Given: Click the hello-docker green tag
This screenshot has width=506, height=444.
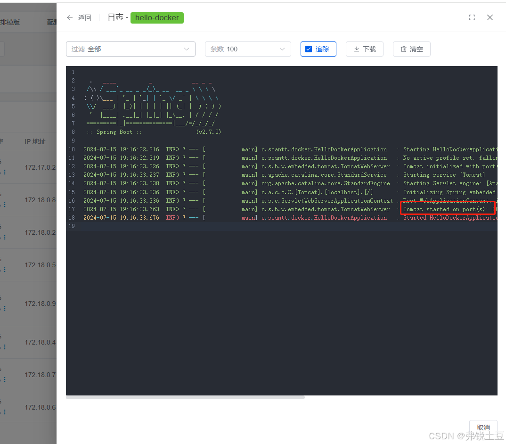Looking at the screenshot, I should tap(157, 18).
